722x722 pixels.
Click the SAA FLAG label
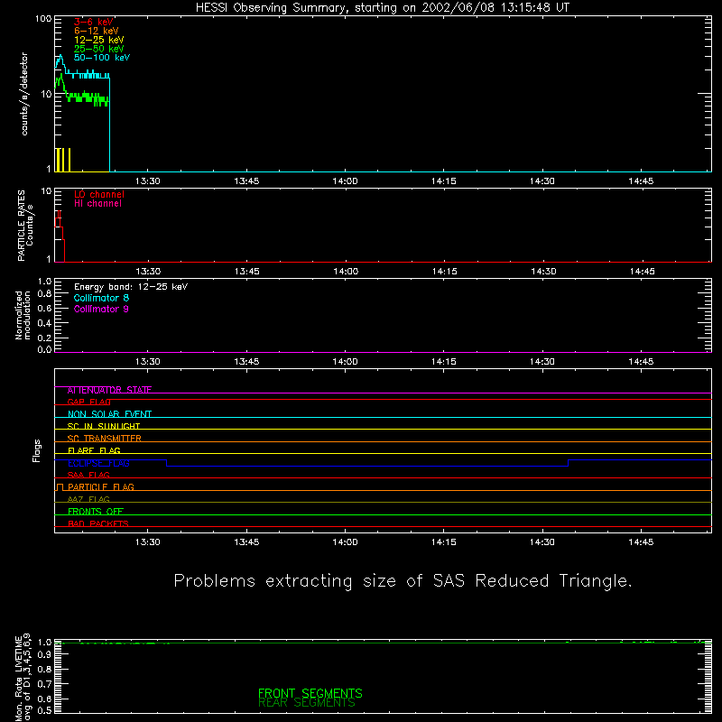click(x=88, y=476)
